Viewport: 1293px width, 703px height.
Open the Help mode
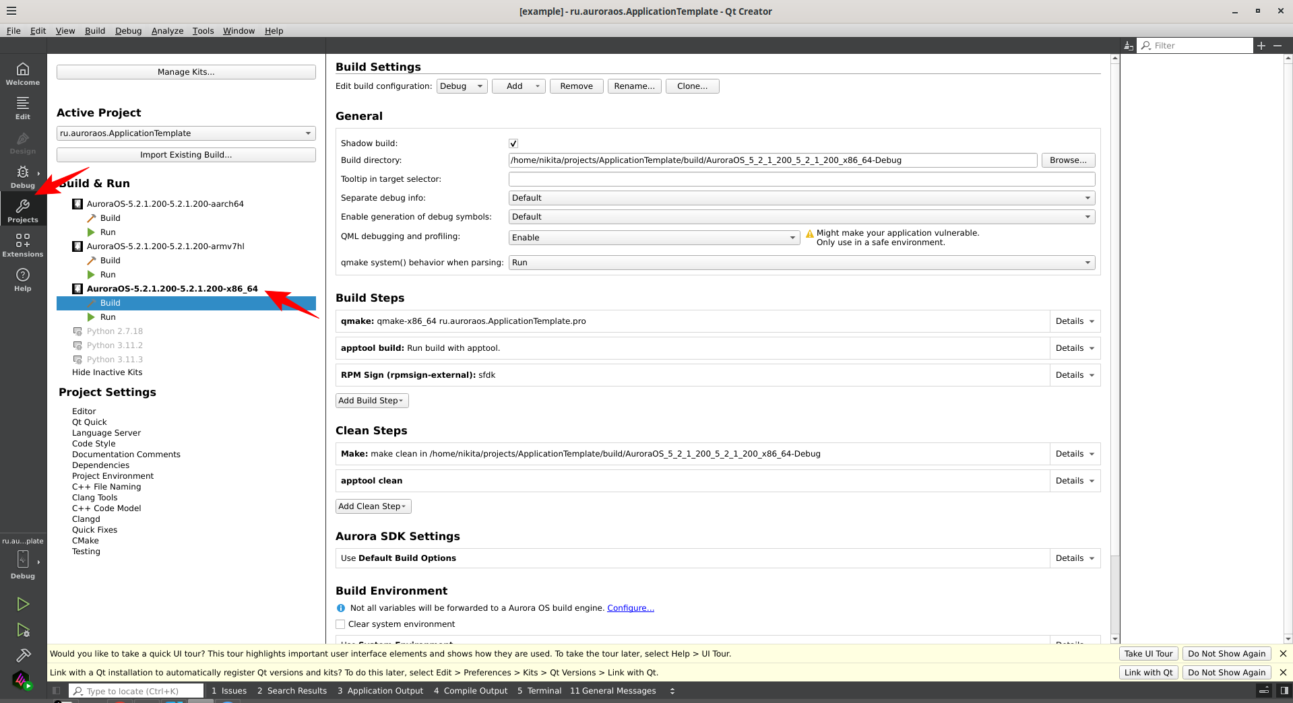23,280
